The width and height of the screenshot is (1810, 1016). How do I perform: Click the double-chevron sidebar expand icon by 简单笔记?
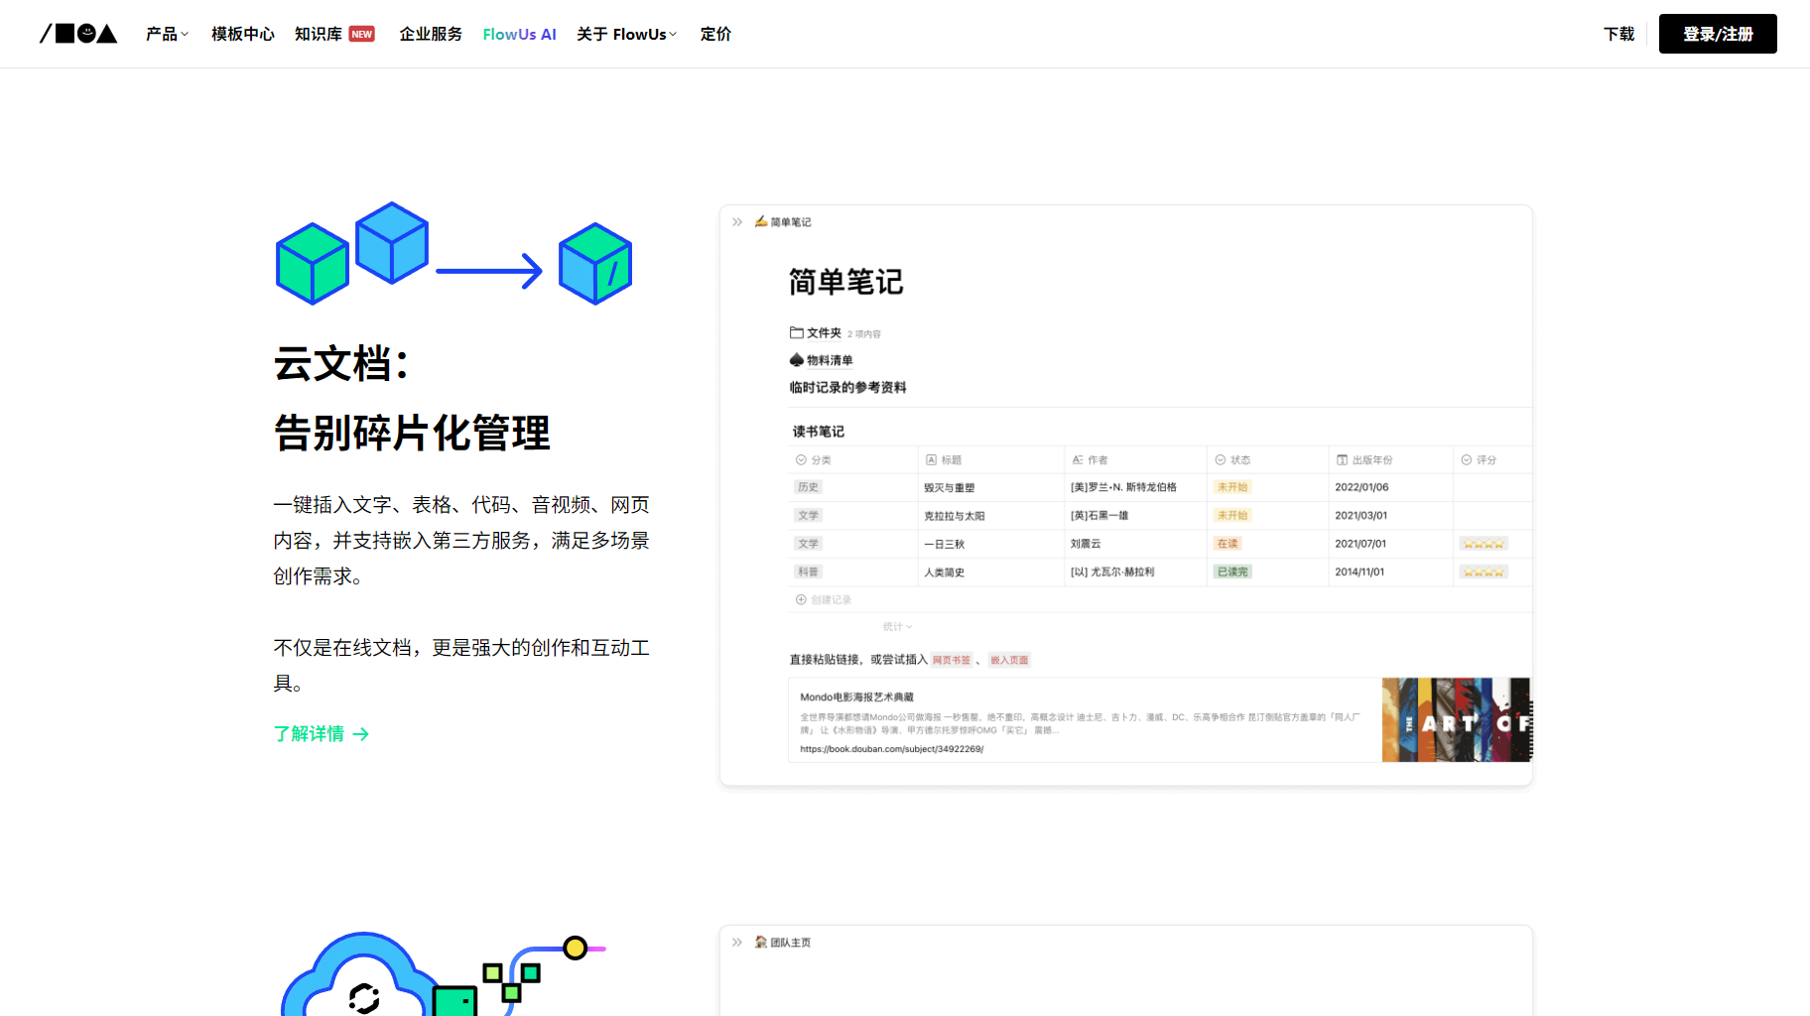[x=737, y=222]
